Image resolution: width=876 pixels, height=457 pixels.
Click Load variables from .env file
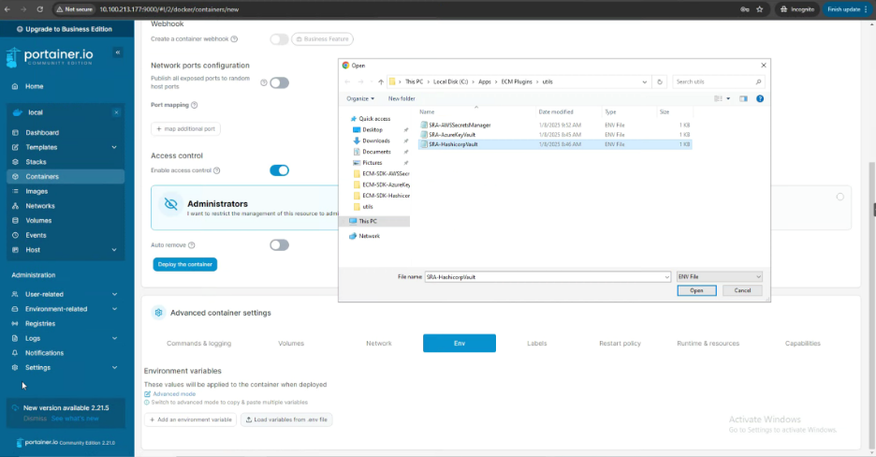(286, 420)
